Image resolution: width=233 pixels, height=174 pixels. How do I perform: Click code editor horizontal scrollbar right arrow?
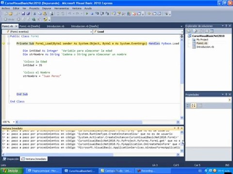point(178,122)
